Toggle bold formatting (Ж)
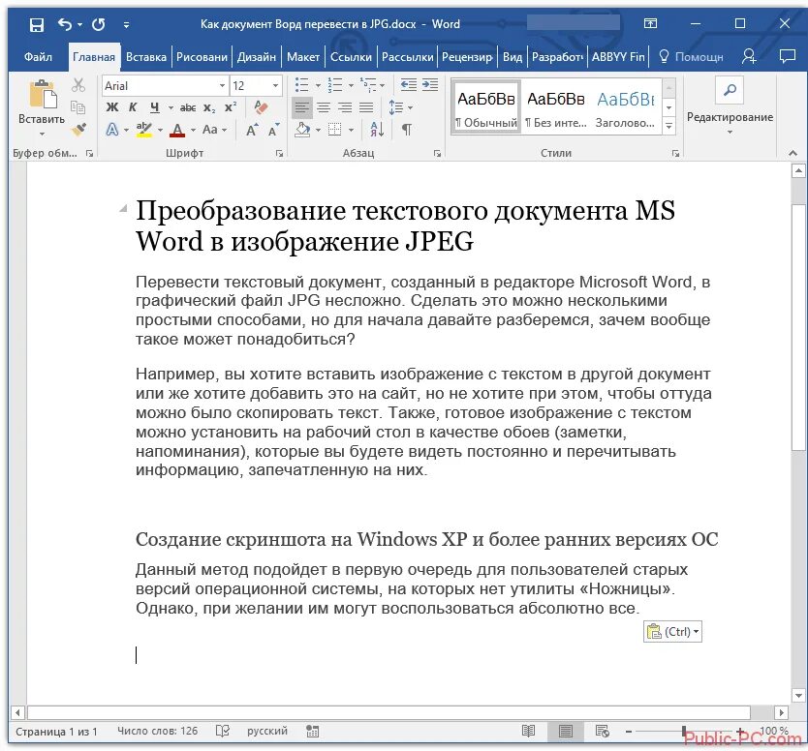 pos(111,107)
